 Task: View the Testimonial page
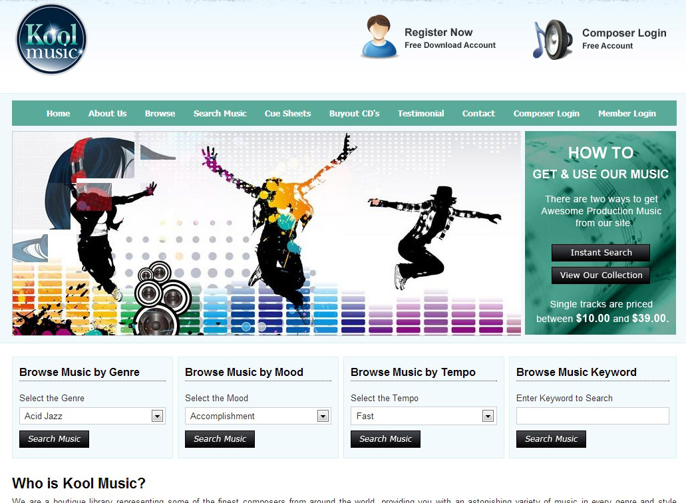421,113
